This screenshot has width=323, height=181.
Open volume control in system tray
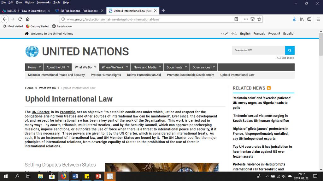[x=284, y=176]
